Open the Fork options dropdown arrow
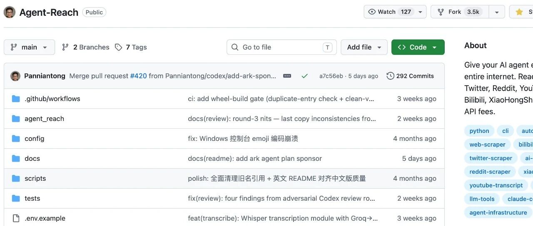The height and width of the screenshot is (226, 533). pos(497,12)
